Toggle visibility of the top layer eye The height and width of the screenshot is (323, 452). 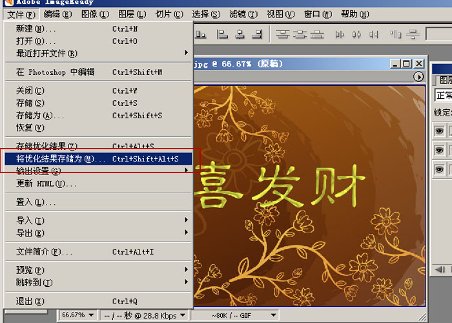coord(439,131)
